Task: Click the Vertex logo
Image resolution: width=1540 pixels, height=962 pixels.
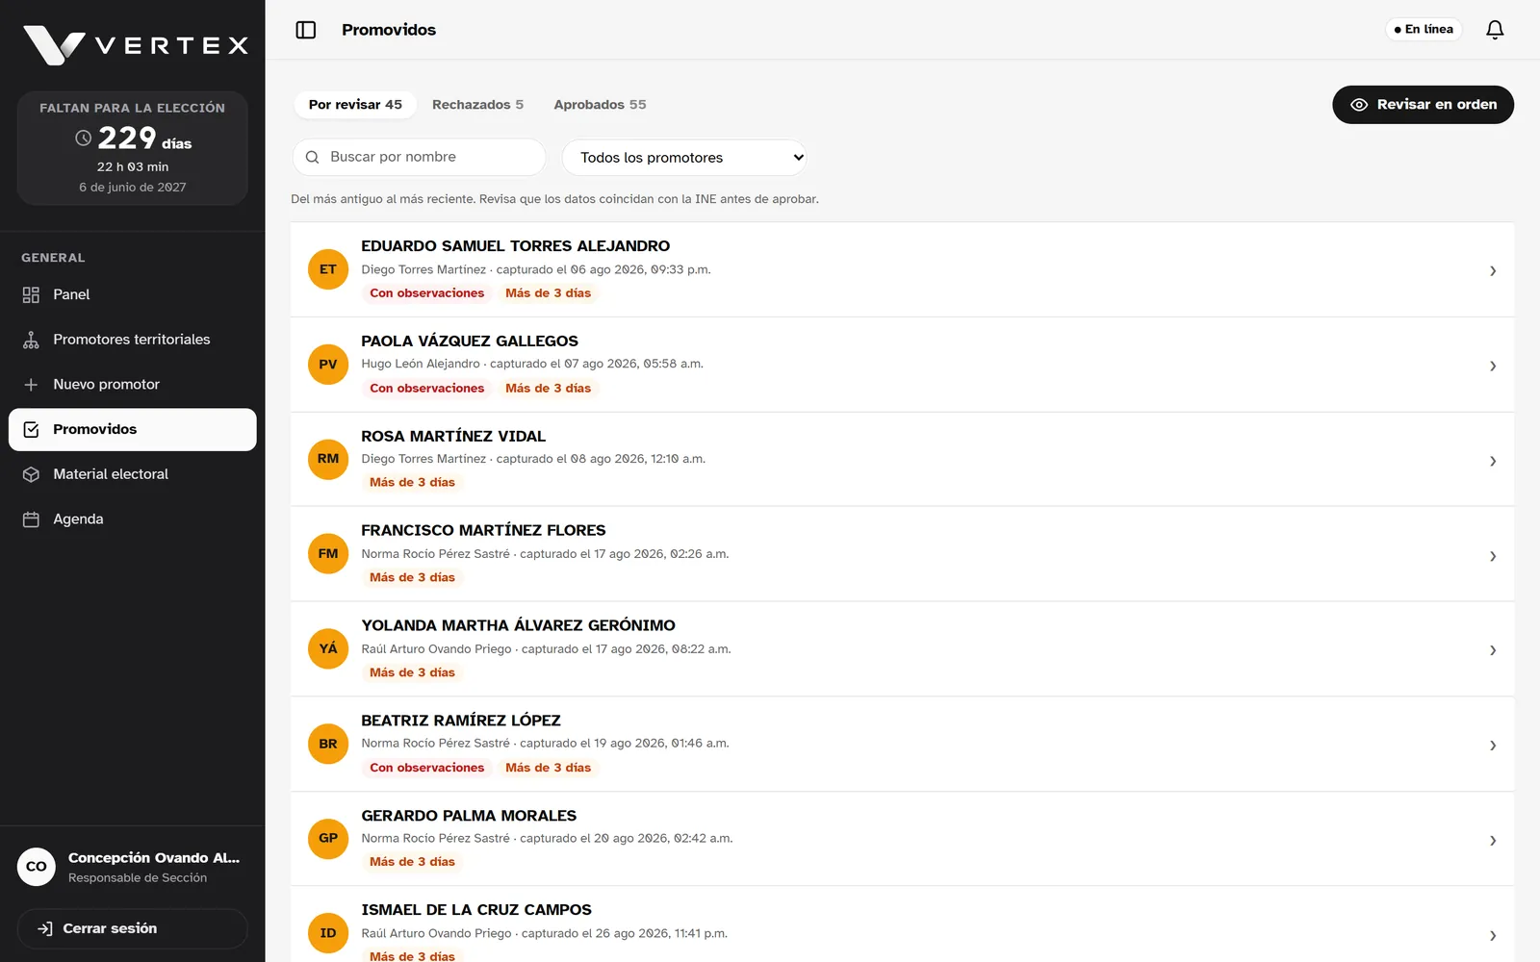Action: click(x=136, y=45)
